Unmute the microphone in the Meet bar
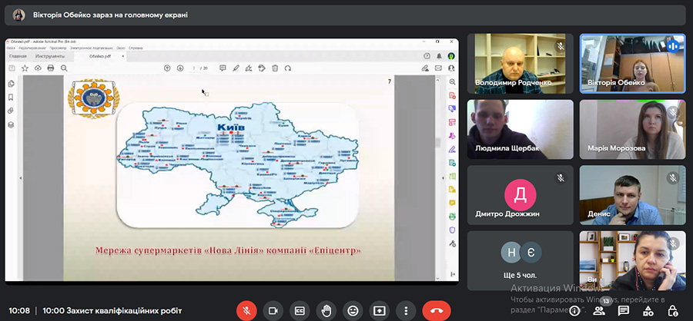 [246, 310]
